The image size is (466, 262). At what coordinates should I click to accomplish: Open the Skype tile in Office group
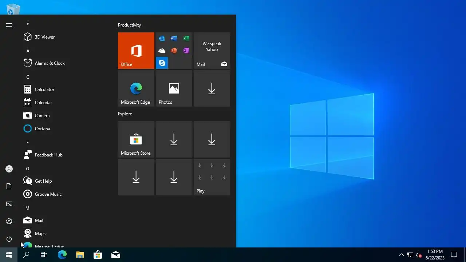click(162, 63)
